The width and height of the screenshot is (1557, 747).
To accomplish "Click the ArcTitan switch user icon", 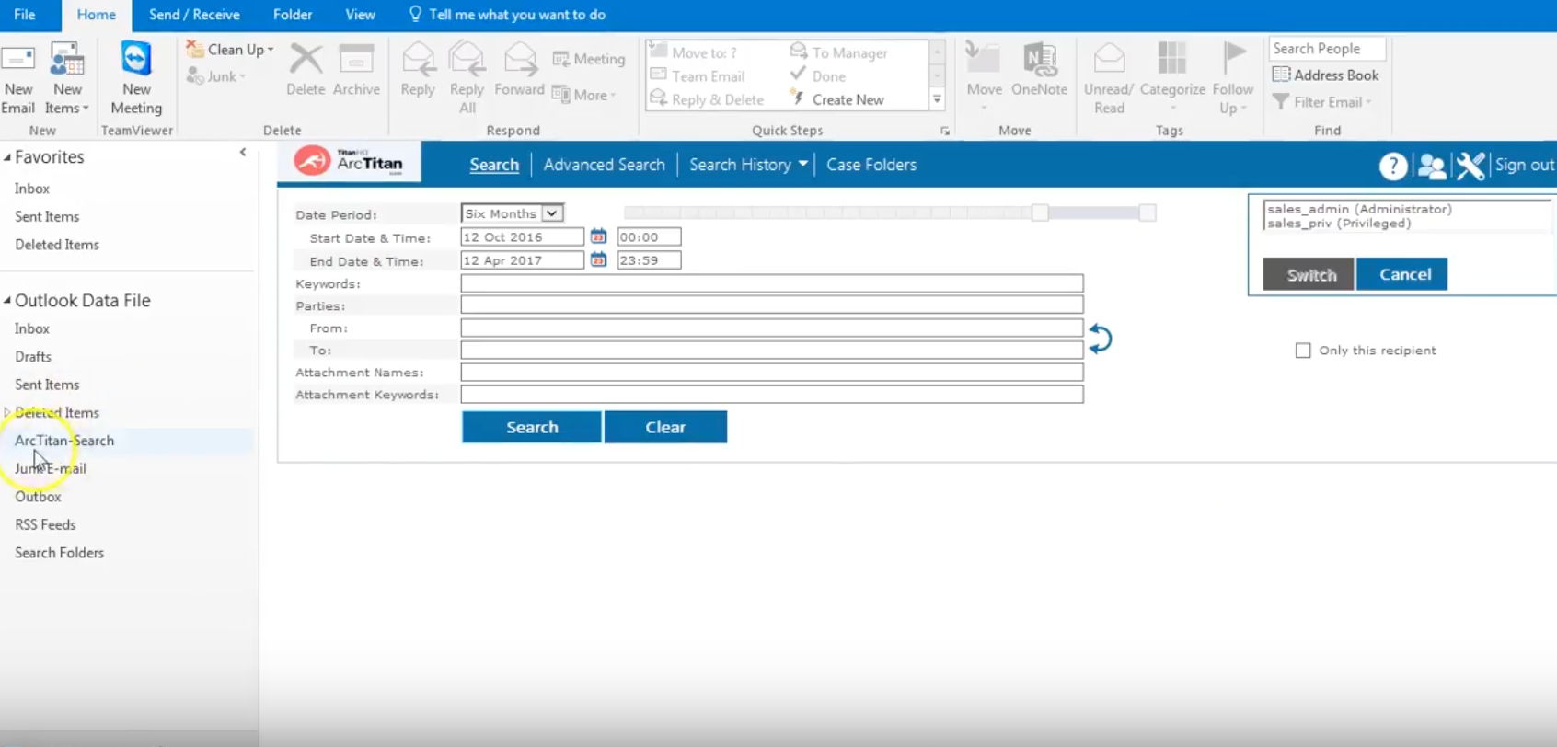I will pos(1432,166).
